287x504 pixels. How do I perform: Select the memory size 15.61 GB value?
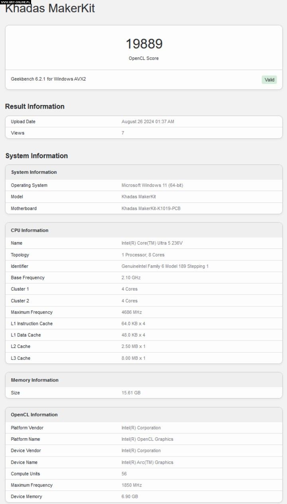coord(131,393)
